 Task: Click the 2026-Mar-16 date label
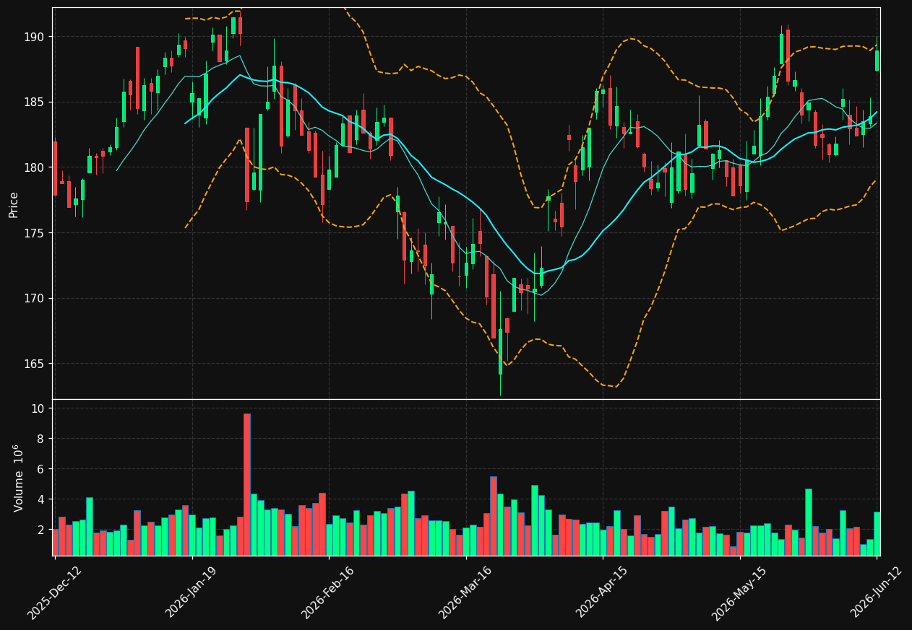[465, 592]
